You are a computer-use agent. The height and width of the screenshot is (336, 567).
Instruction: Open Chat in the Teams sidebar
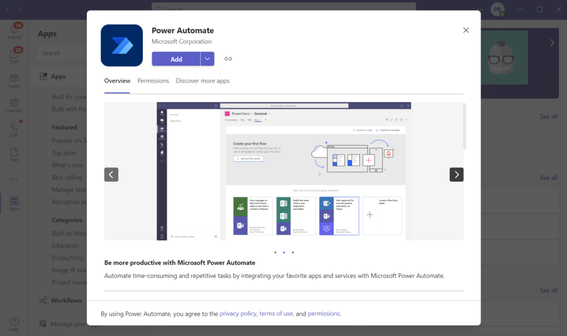pos(14,56)
